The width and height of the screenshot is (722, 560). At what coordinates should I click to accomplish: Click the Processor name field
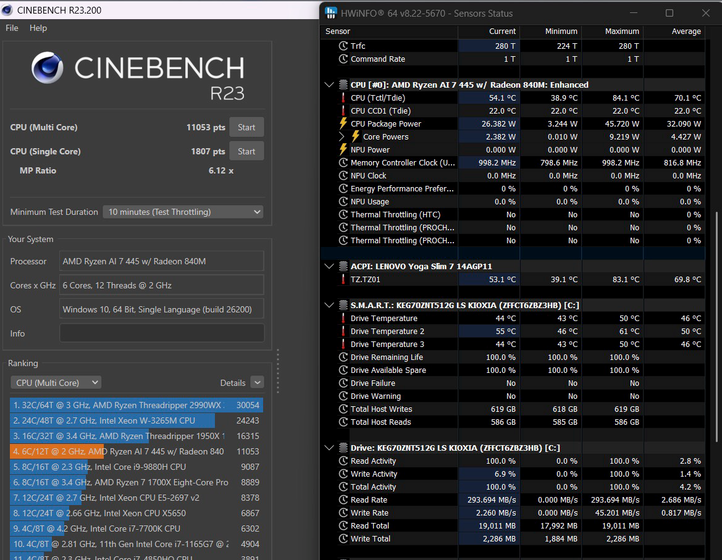click(162, 261)
